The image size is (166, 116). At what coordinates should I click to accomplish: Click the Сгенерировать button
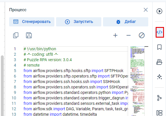(32, 22)
